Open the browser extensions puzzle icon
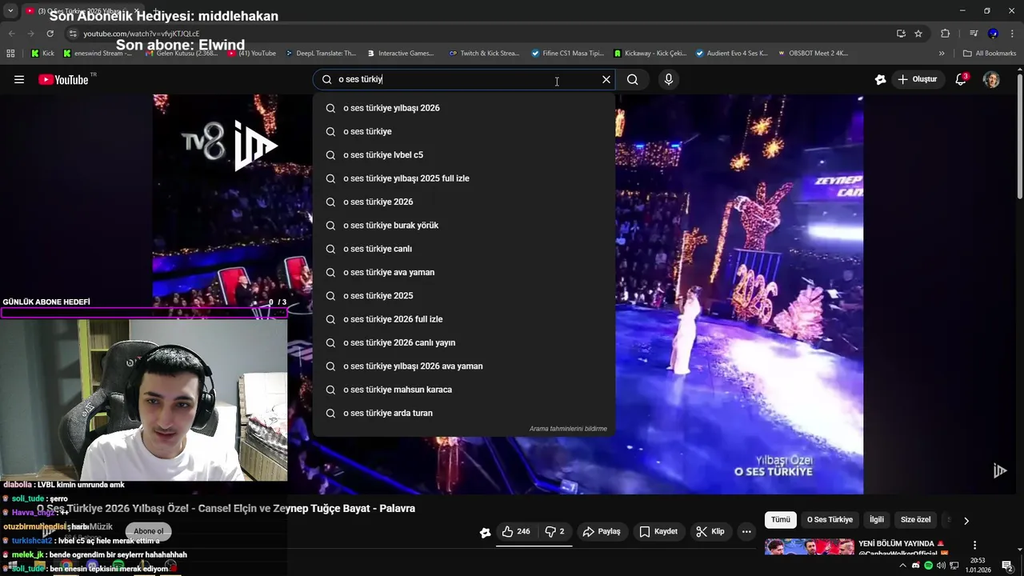Screen dimensions: 1024x576 946,34
